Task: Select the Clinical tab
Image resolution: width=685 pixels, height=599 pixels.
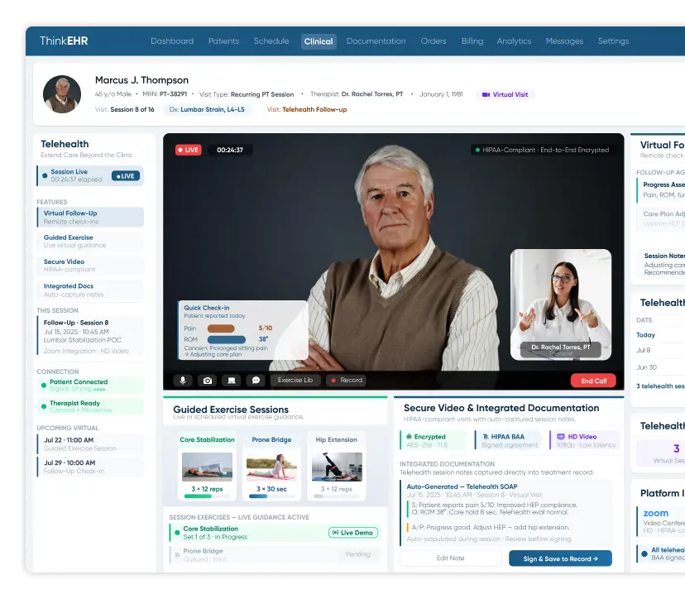Action: click(x=319, y=41)
